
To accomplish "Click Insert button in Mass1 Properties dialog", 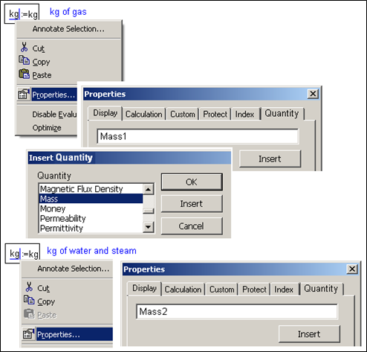I will point(270,159).
